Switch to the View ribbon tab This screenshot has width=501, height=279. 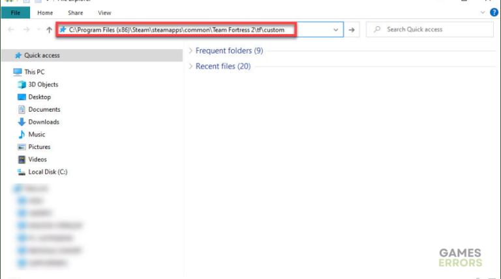(104, 12)
